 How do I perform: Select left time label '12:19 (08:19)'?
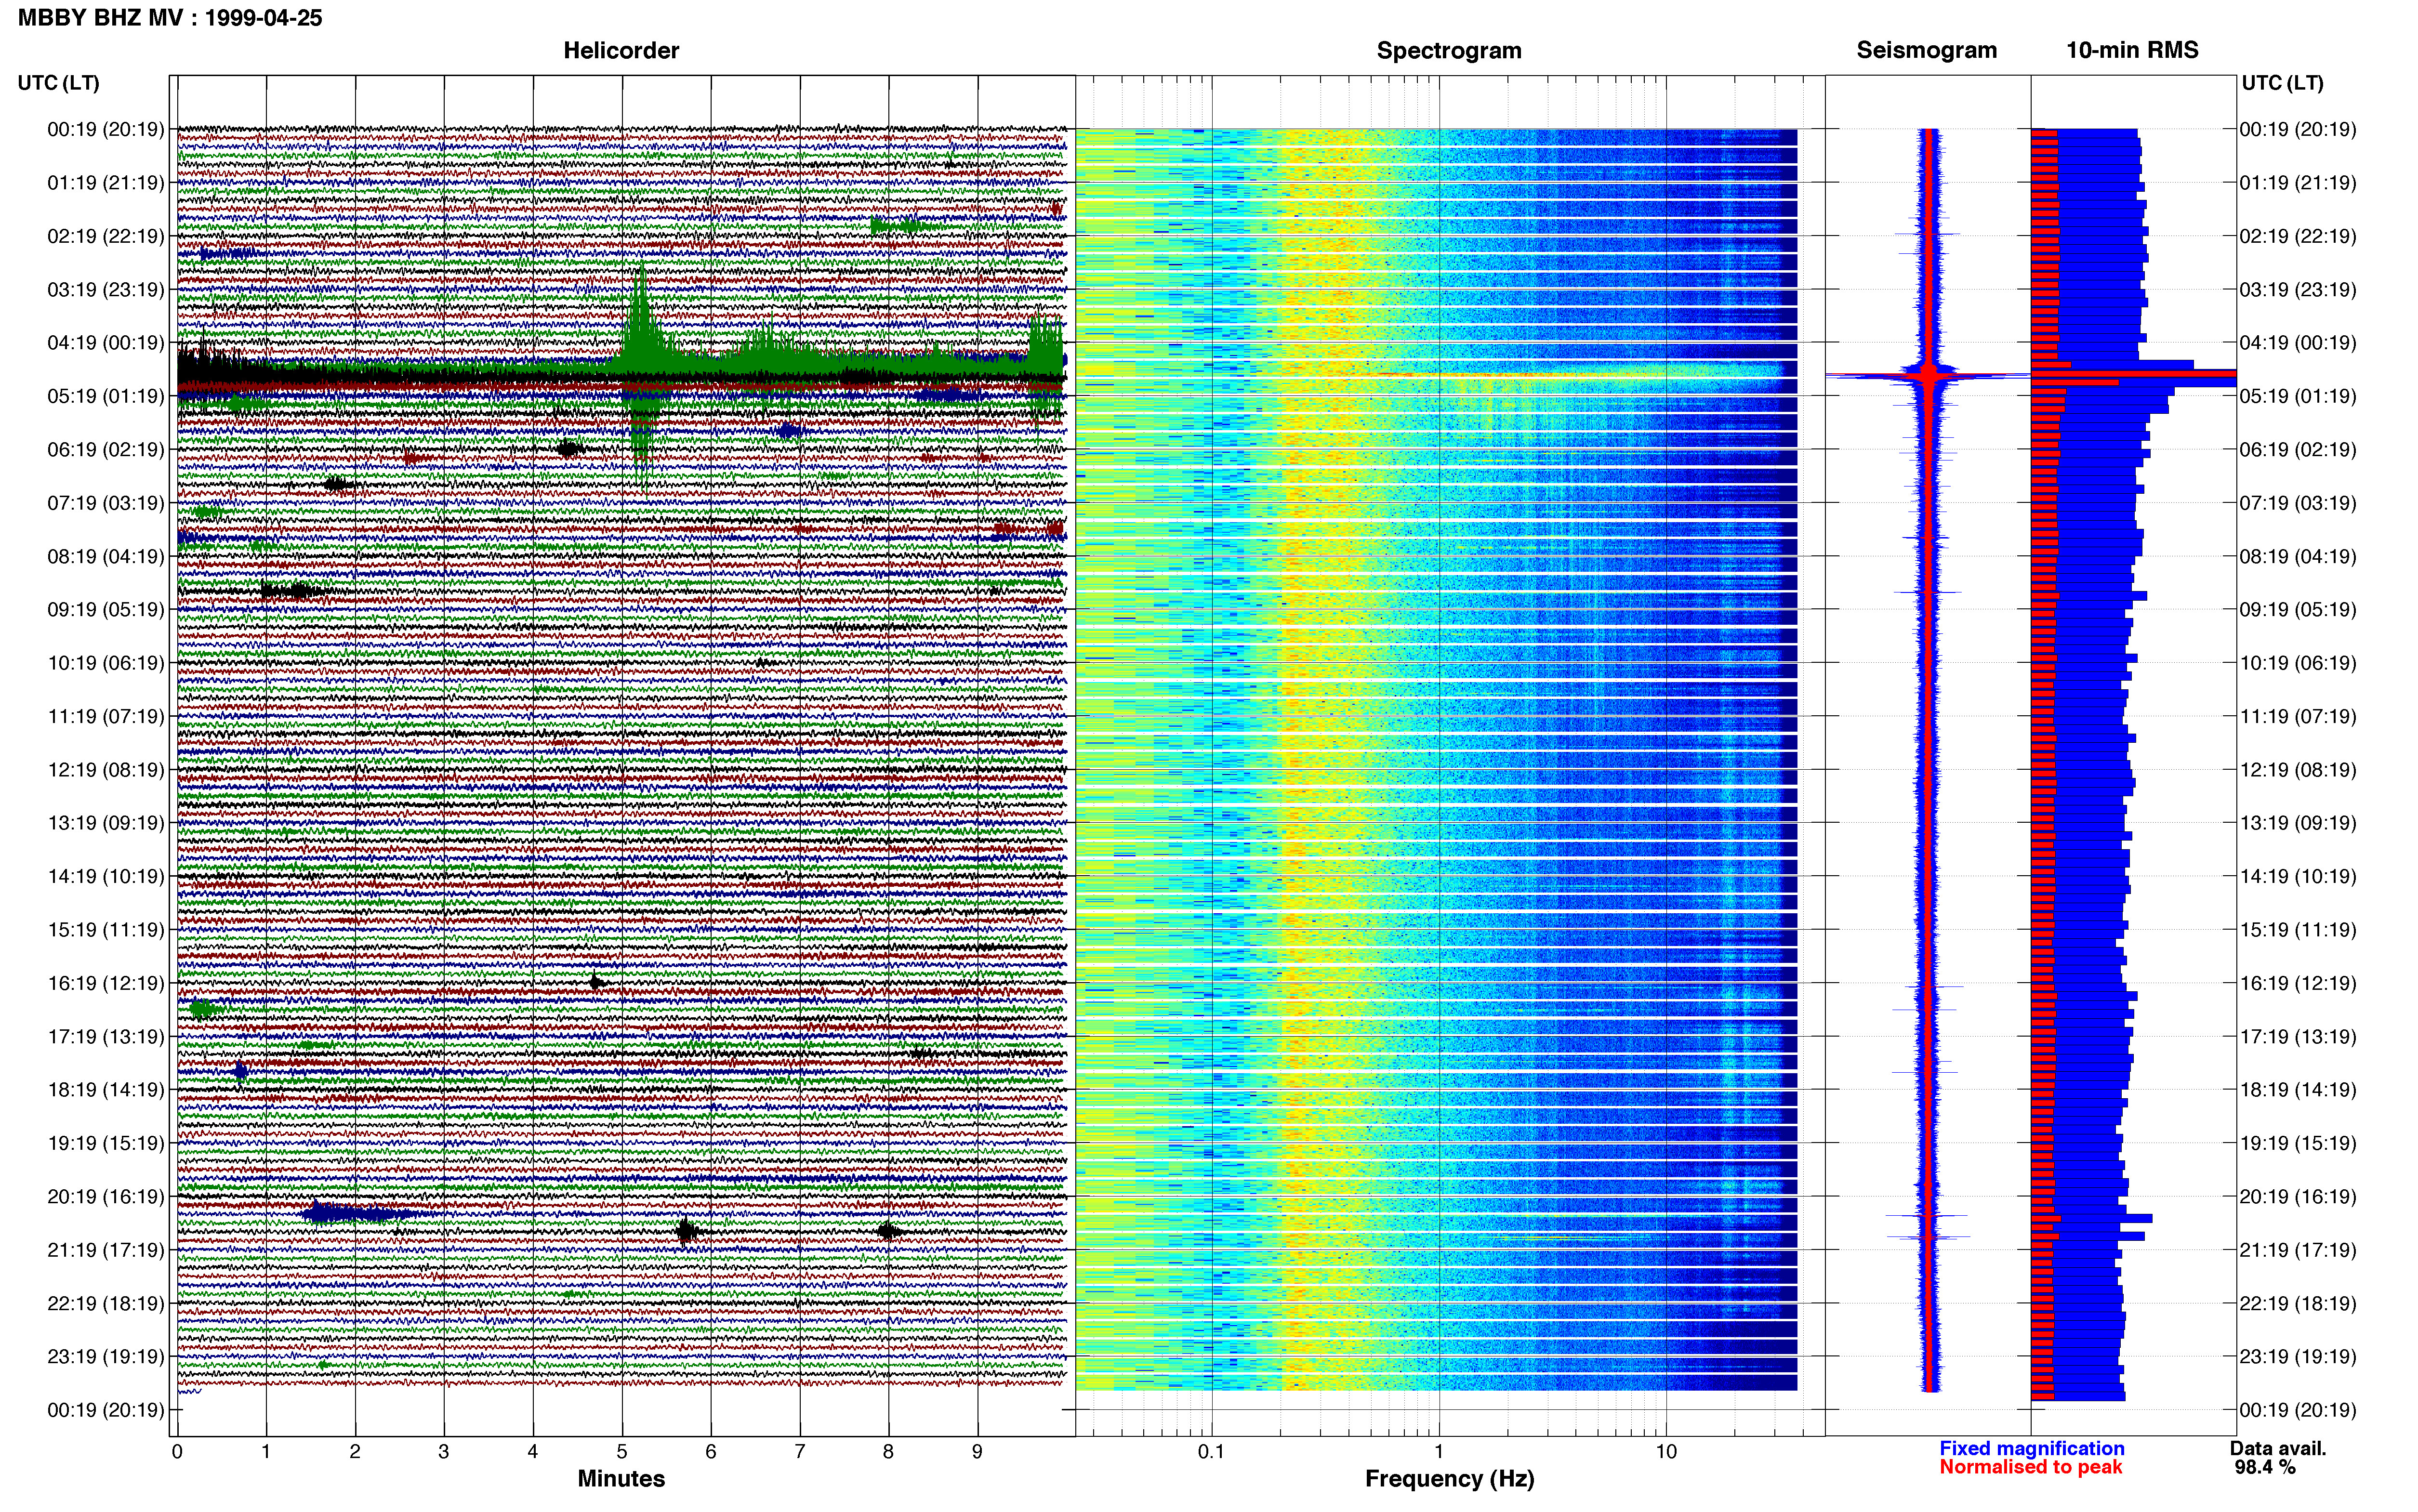105,770
